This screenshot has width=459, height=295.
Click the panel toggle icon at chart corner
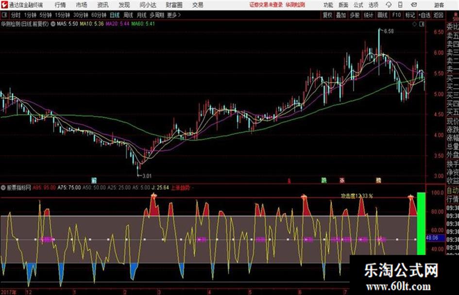point(422,24)
